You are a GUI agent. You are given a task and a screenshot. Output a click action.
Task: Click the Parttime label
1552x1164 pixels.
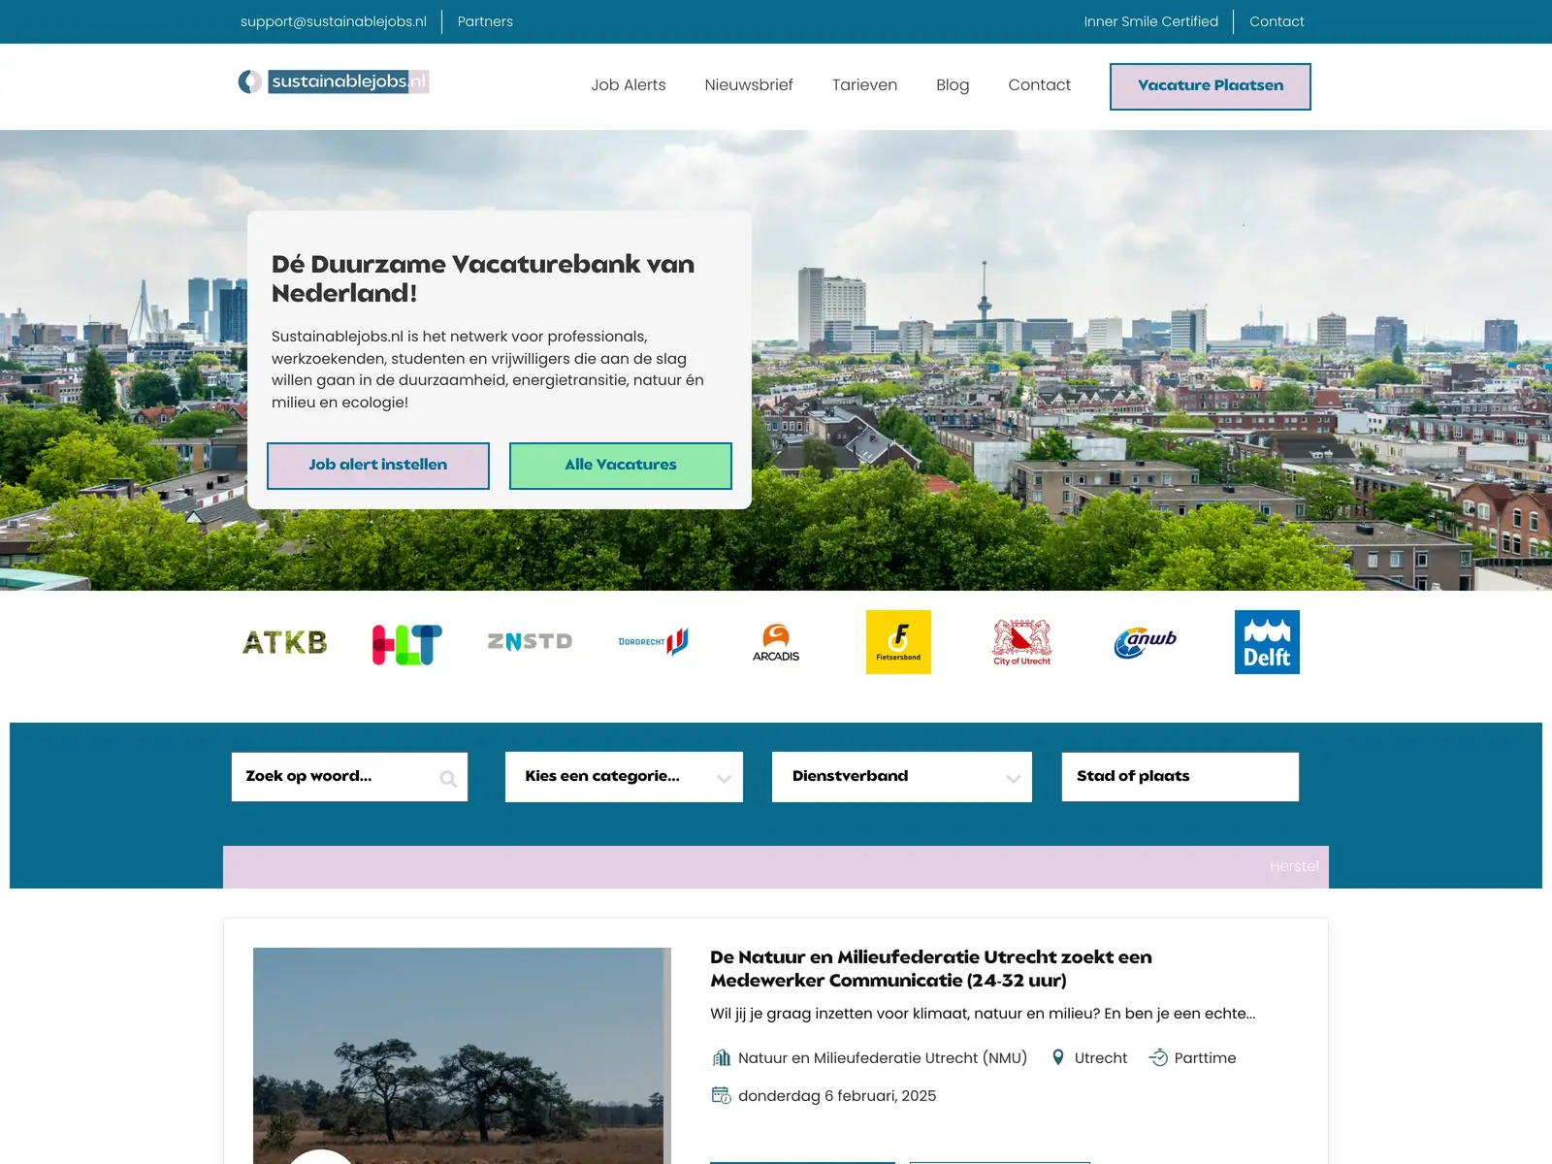click(1205, 1058)
